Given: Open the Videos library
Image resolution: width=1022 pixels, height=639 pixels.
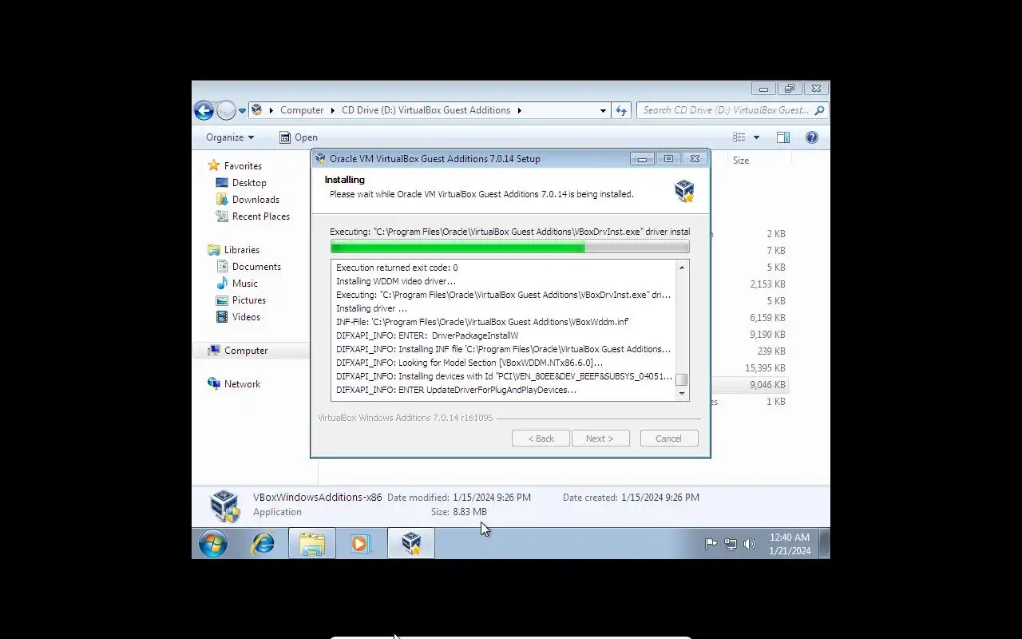Looking at the screenshot, I should pyautogui.click(x=246, y=317).
